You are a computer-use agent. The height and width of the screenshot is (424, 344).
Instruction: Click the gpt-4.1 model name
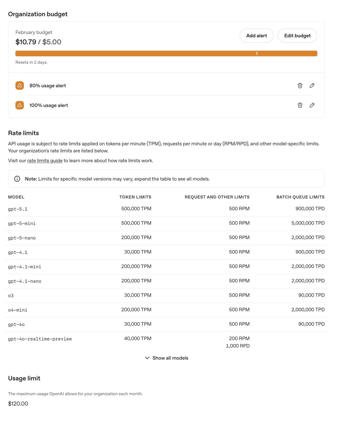click(18, 252)
